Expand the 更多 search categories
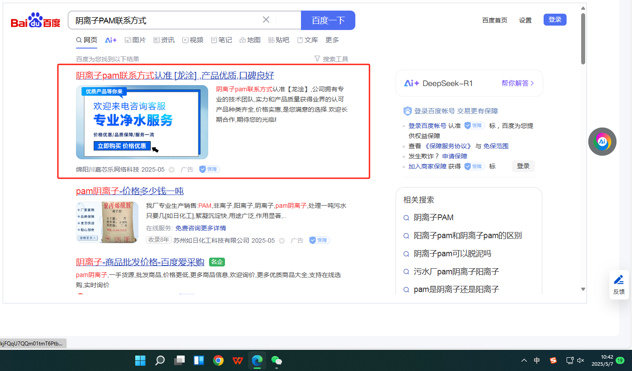The width and height of the screenshot is (632, 371). tap(332, 40)
